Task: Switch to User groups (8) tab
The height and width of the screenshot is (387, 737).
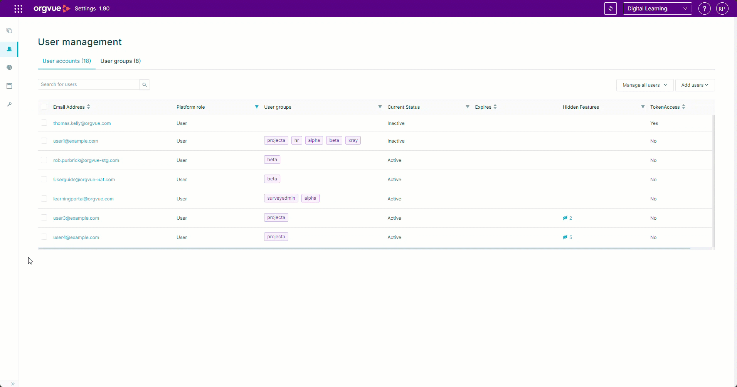Action: point(121,61)
